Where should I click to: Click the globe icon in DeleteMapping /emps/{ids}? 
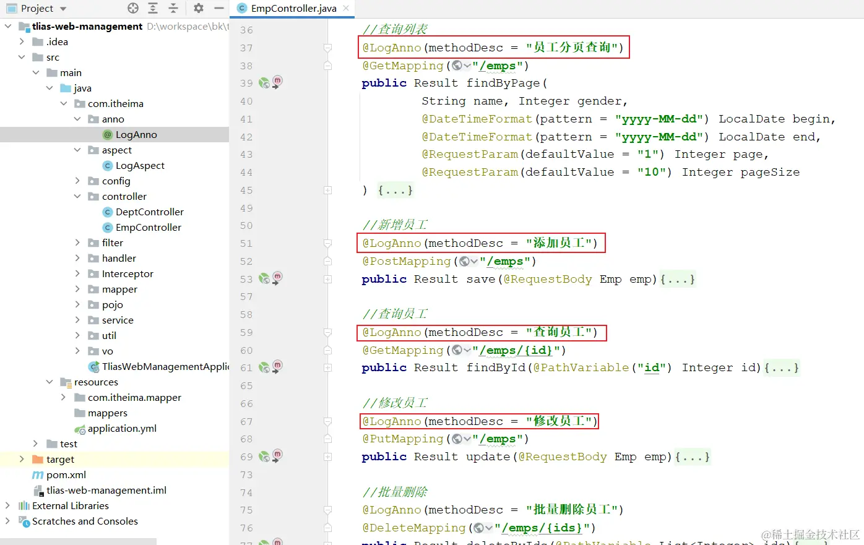480,528
